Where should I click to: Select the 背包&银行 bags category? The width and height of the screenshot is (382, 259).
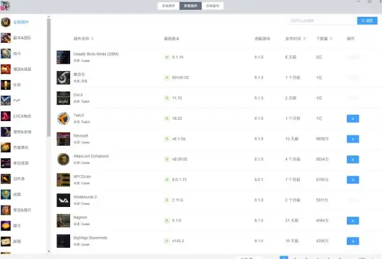point(22,210)
